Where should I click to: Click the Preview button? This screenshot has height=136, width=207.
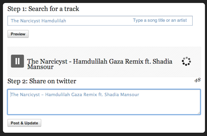click(18, 34)
